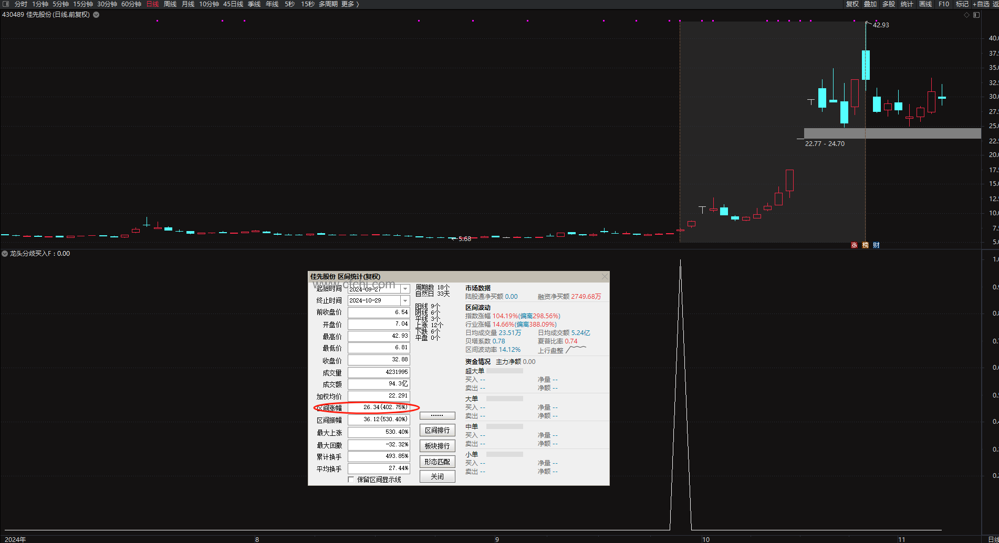This screenshot has width=999, height=543.
Task: Open the 多周期 multi-period view
Action: point(328,4)
